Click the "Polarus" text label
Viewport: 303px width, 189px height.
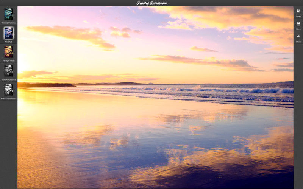(x=8, y=42)
